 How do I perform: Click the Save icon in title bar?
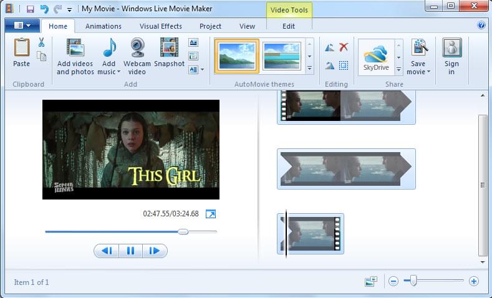30,9
